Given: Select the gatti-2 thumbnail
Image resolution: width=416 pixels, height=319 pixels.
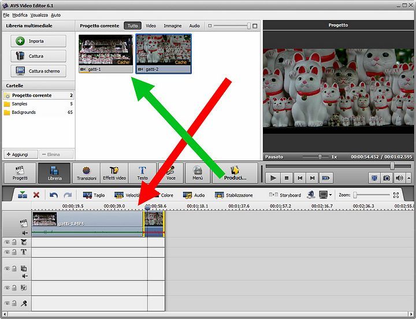Looking at the screenshot, I should 164,54.
